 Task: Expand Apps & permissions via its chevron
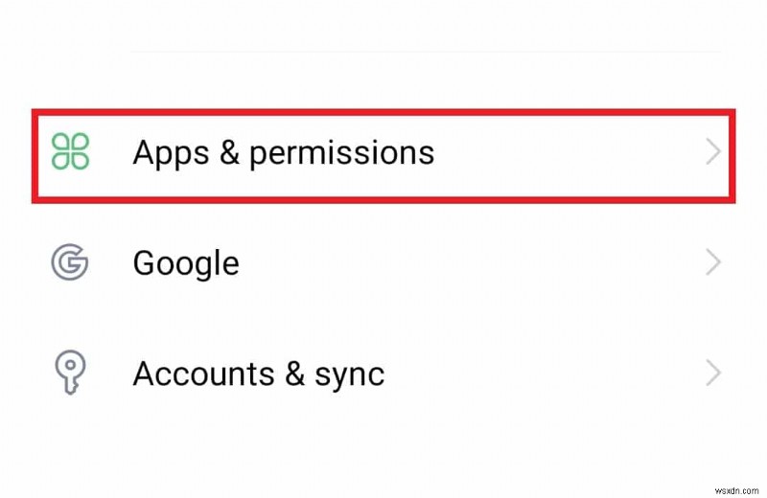tap(712, 152)
